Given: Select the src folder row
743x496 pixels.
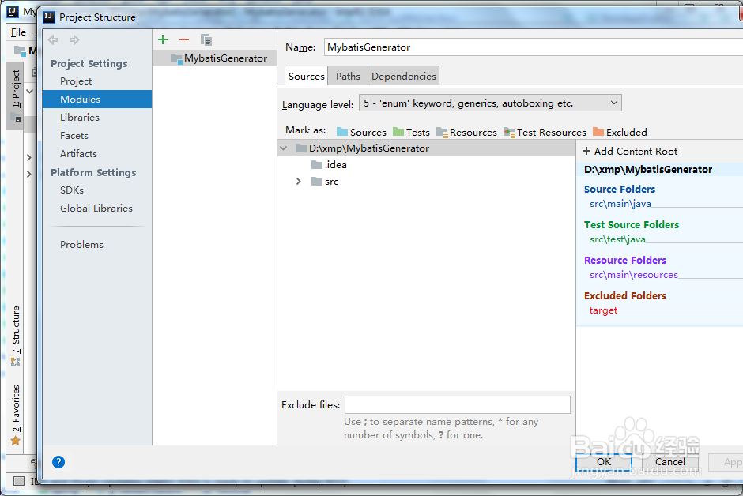Looking at the screenshot, I should pos(427,182).
